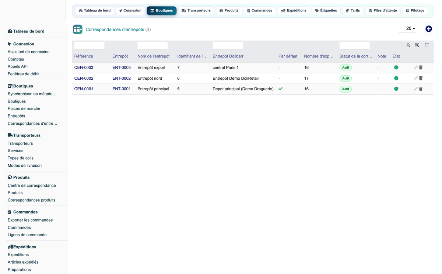
Task: Click the Statut de la correspondance filter field
Action: tap(354, 45)
